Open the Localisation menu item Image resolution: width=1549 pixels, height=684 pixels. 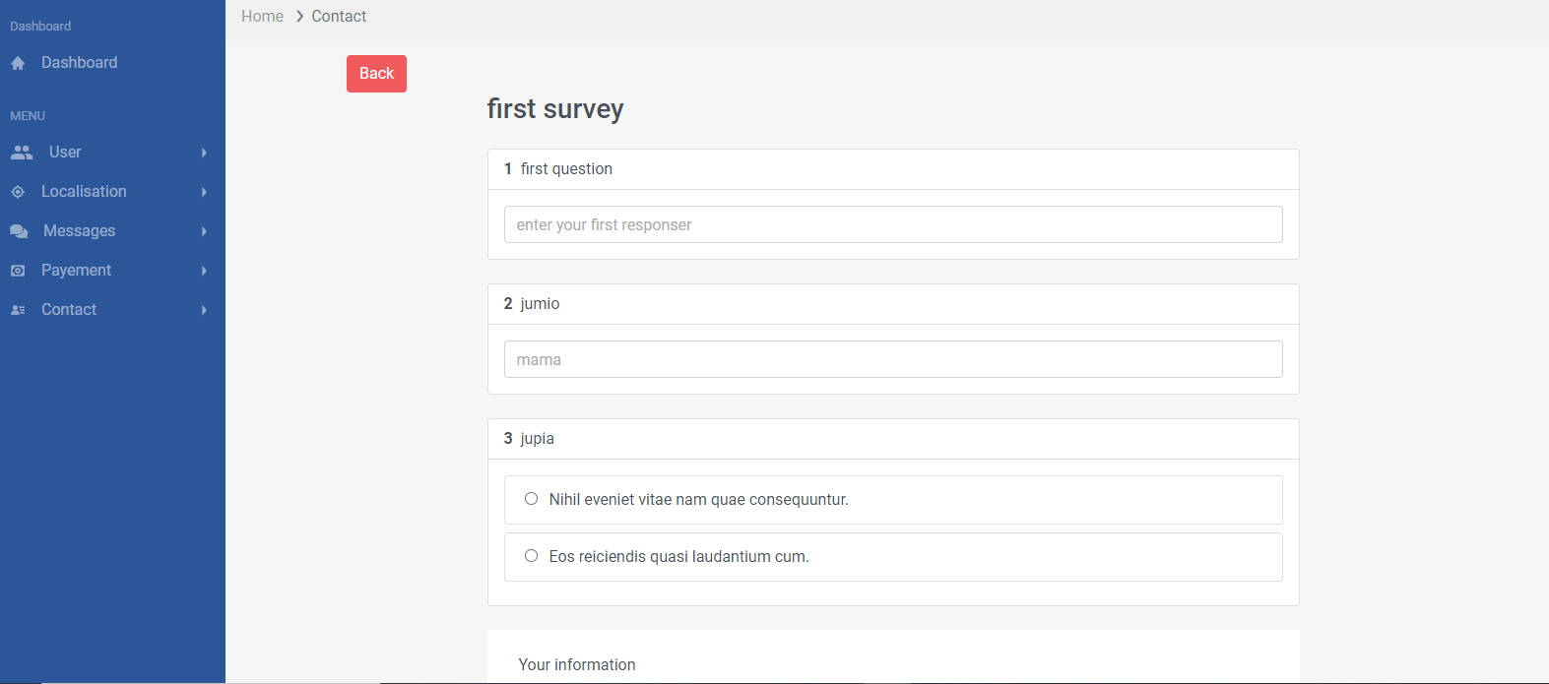tap(112, 192)
